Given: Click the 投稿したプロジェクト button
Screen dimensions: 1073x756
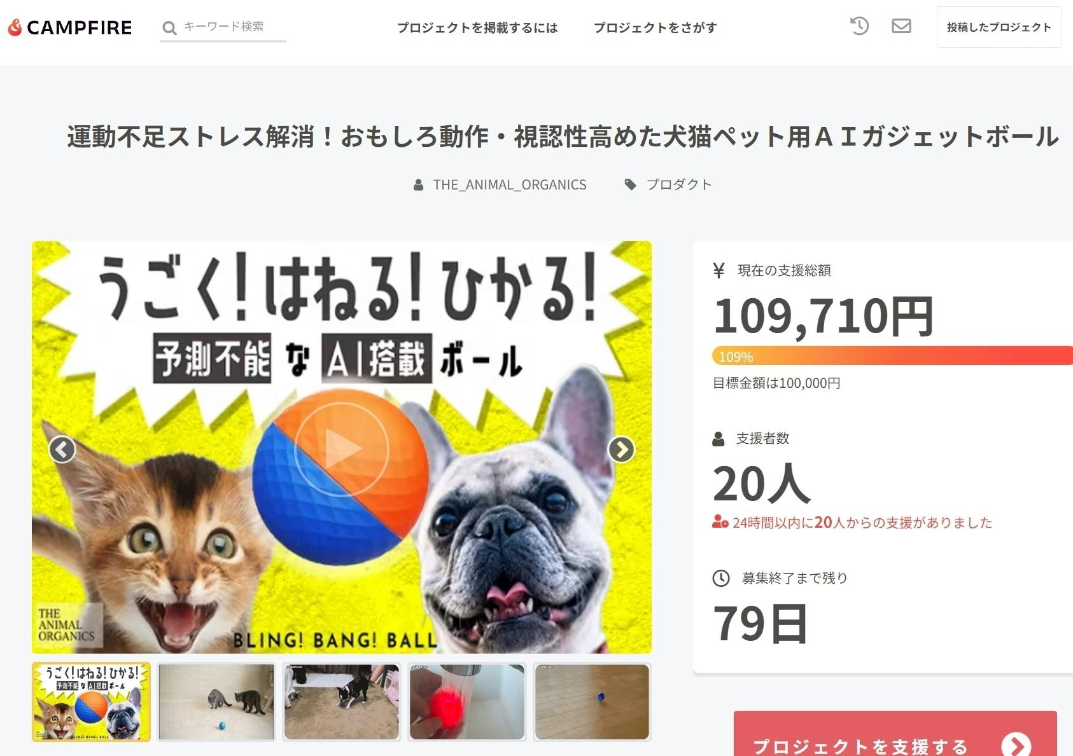Looking at the screenshot, I should pyautogui.click(x=999, y=27).
